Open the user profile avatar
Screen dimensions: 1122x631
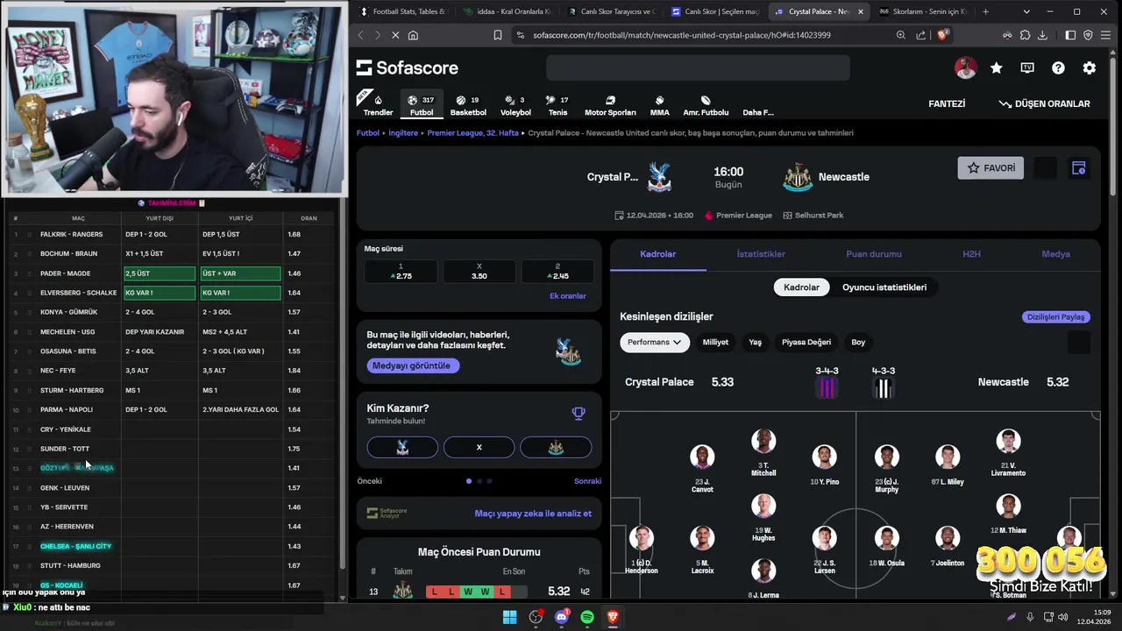965,67
